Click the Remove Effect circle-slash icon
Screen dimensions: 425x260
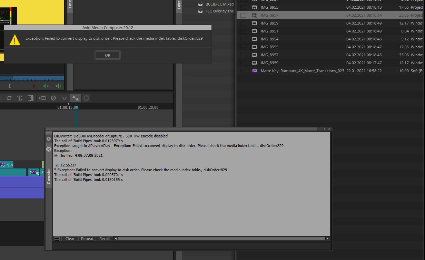click(53, 98)
